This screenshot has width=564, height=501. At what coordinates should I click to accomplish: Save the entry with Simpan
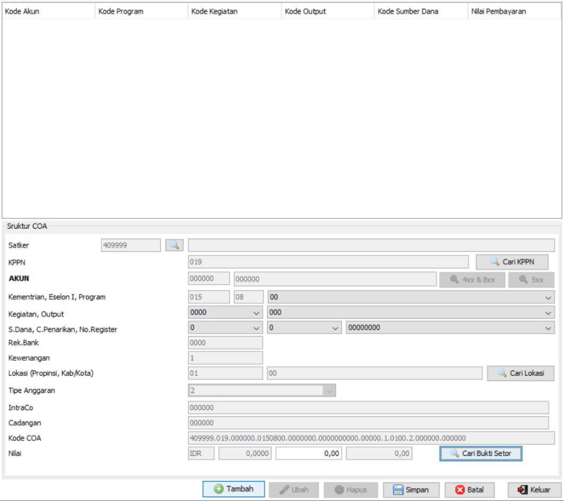[411, 490]
